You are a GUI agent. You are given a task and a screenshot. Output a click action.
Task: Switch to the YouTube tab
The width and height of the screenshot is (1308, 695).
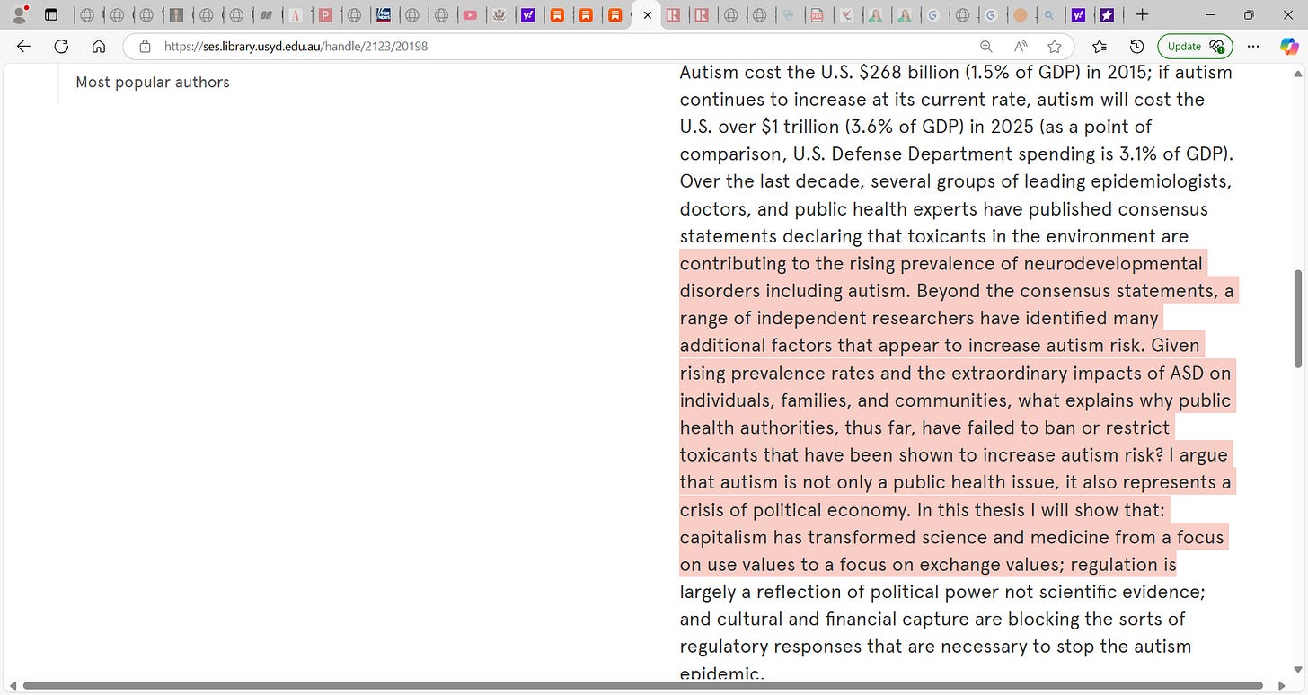tap(470, 15)
